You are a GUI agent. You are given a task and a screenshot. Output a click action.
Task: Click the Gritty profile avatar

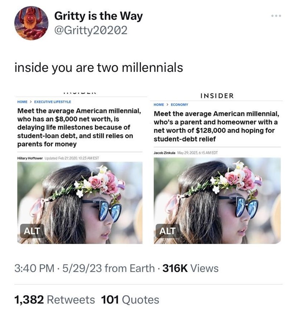point(31,23)
